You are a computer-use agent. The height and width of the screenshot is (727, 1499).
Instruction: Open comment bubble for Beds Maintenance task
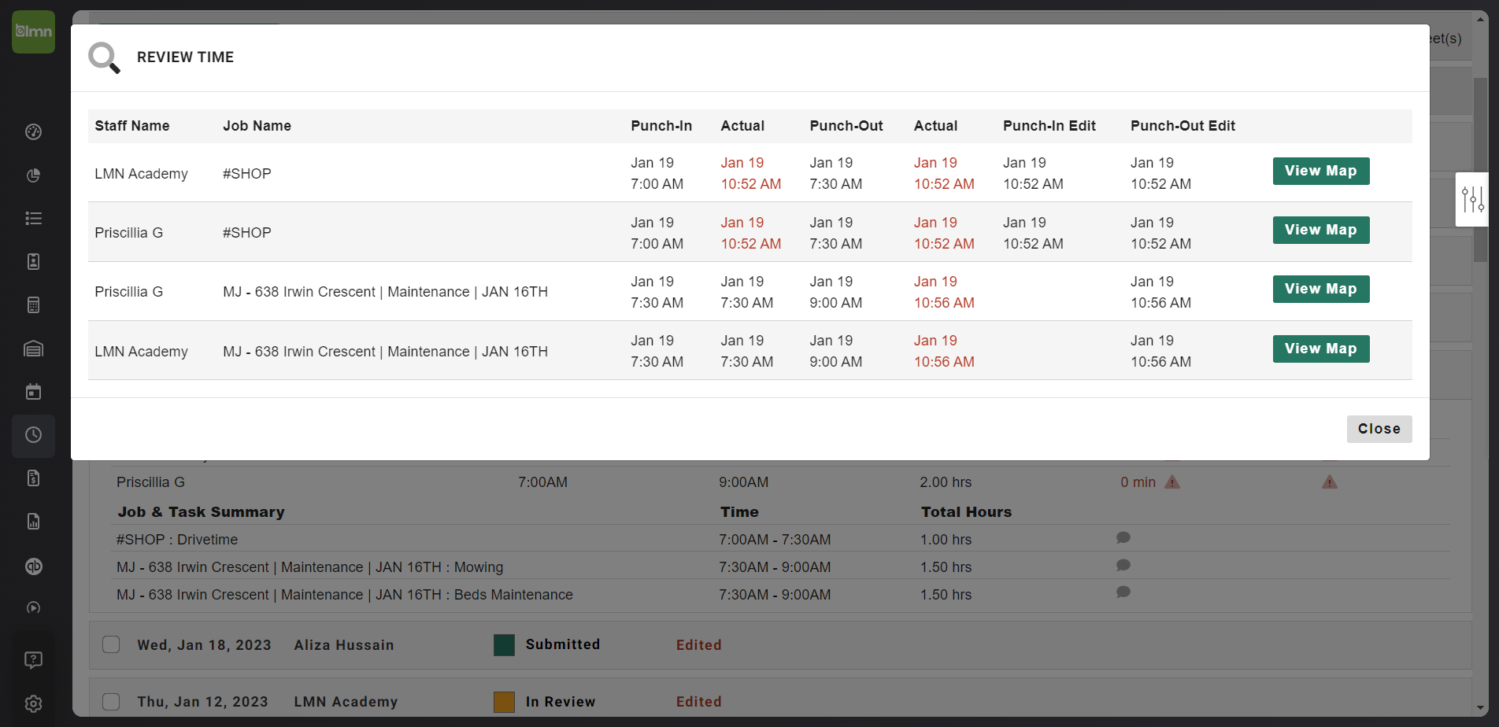click(x=1123, y=592)
